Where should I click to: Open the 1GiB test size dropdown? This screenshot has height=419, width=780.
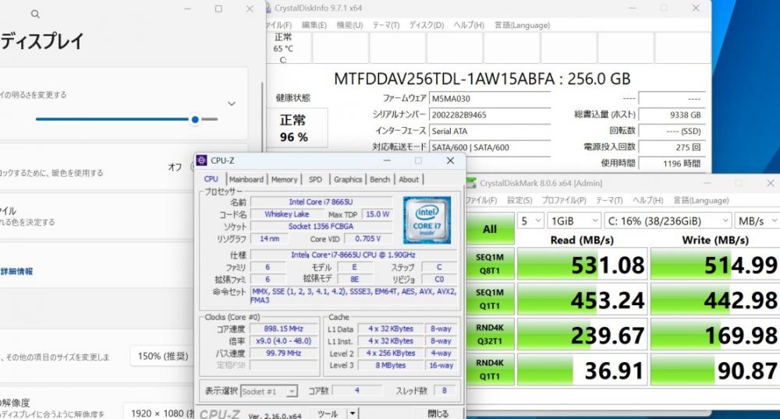pos(573,221)
